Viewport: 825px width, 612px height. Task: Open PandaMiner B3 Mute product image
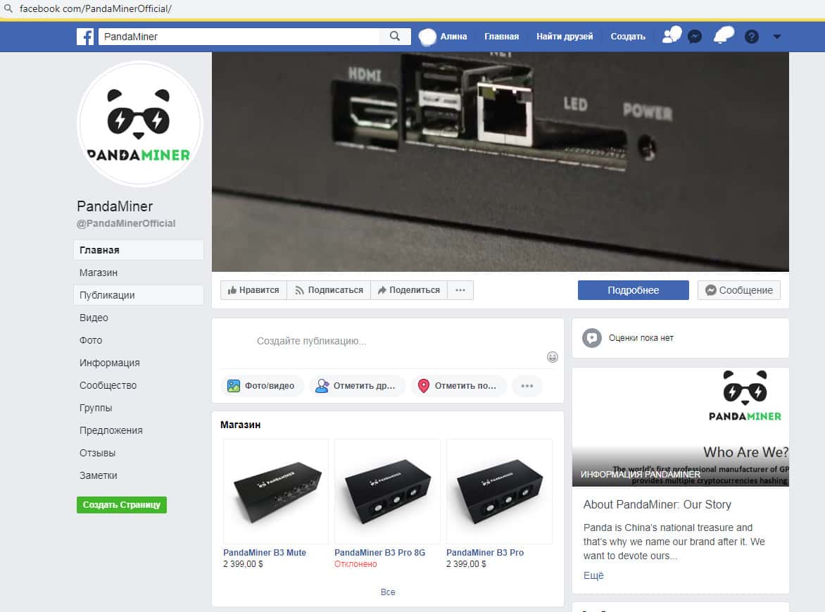(276, 492)
